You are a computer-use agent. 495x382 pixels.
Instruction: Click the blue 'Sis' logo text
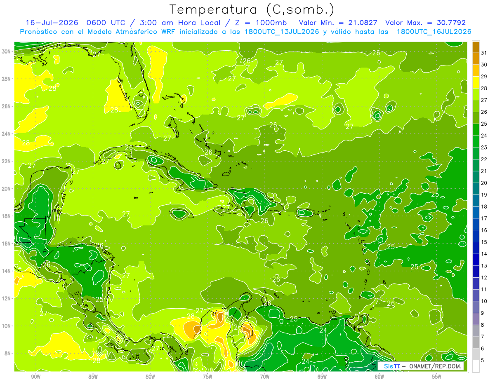(x=389, y=366)
